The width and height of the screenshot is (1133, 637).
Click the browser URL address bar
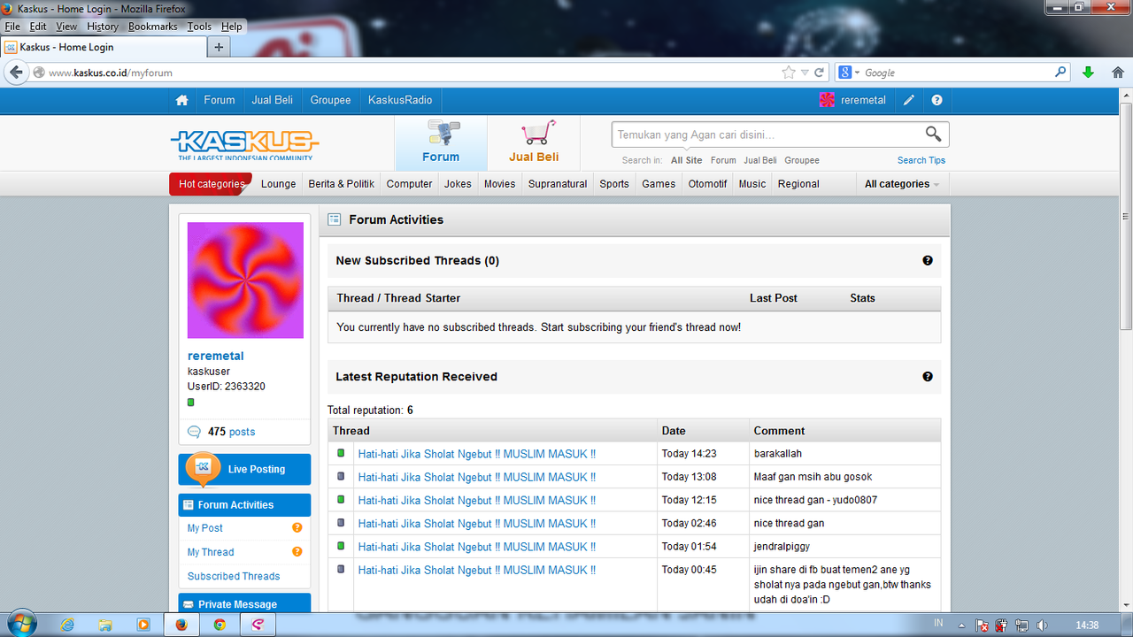[407, 73]
